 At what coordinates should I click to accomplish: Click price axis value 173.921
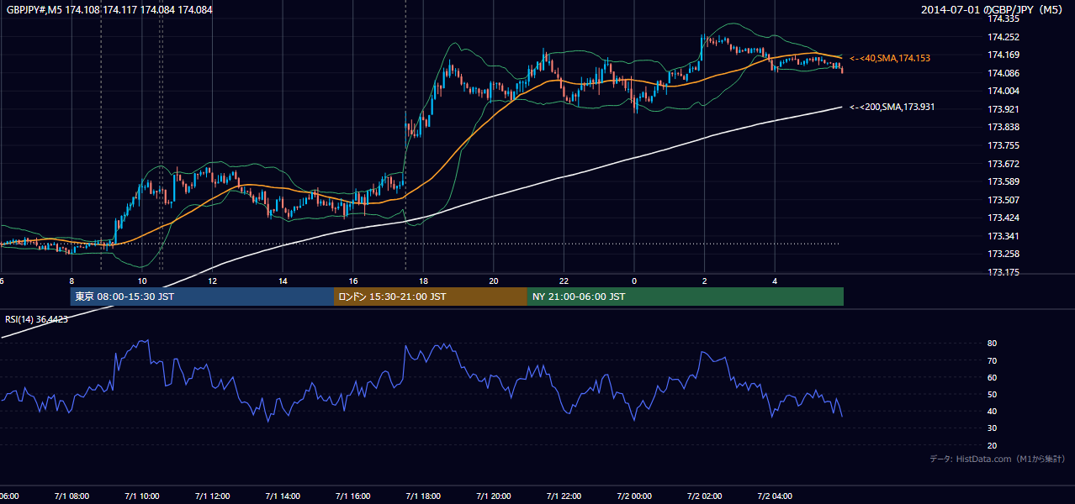(1004, 109)
